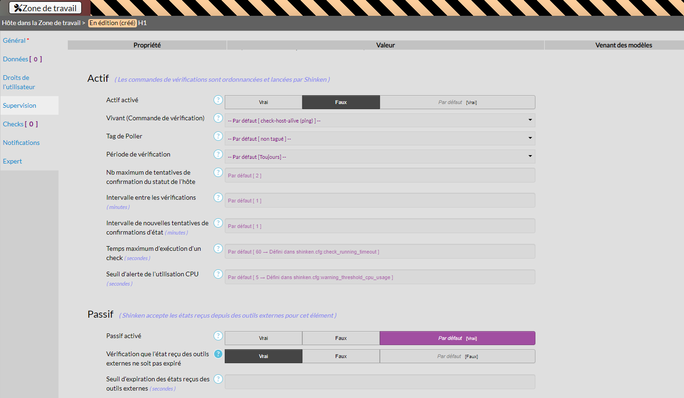Image resolution: width=684 pixels, height=398 pixels.
Task: Set Actif activé to Vrai
Action: 263,102
